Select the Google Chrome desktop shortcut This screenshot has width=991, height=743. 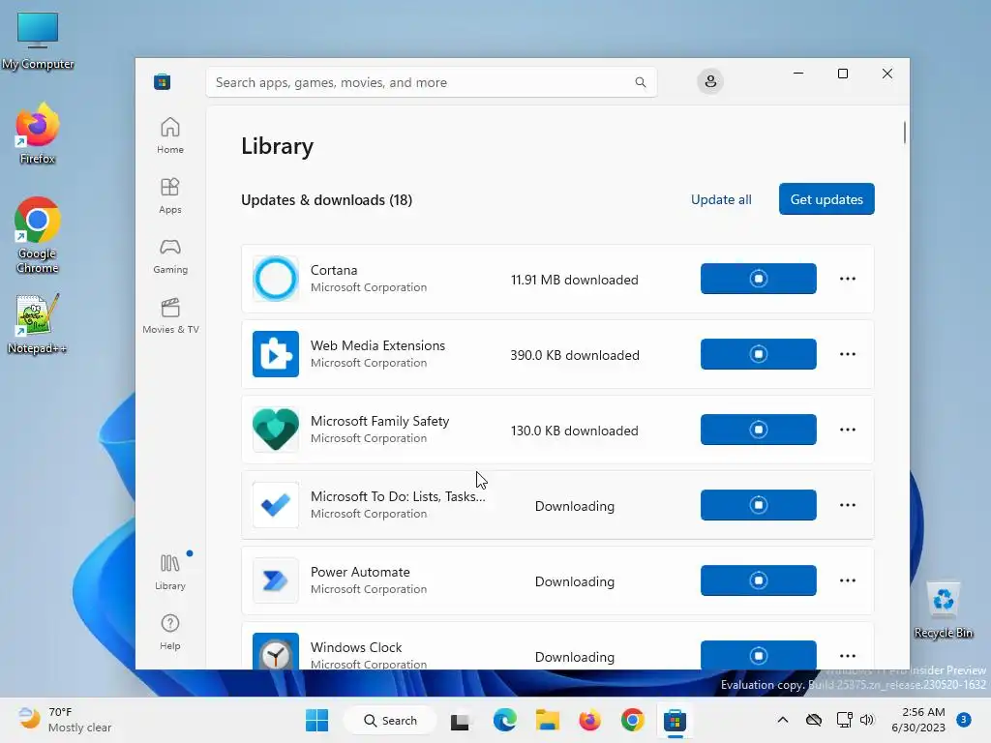[x=38, y=235]
